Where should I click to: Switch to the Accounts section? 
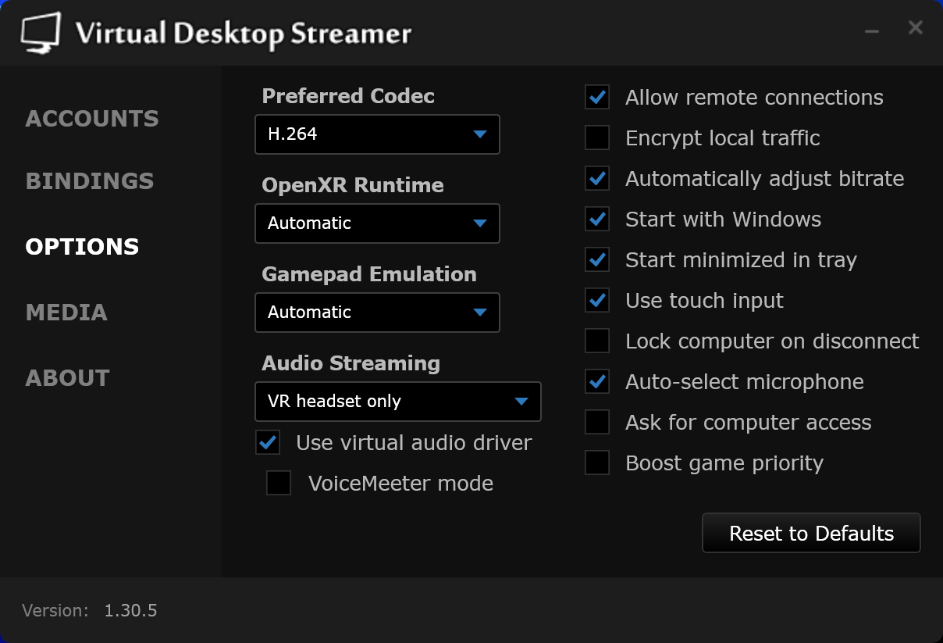(92, 119)
